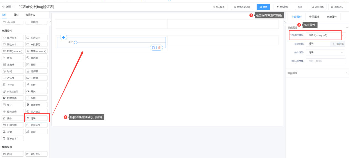Choose the 简单文字 control
This screenshot has width=349, height=158.
point(13,138)
